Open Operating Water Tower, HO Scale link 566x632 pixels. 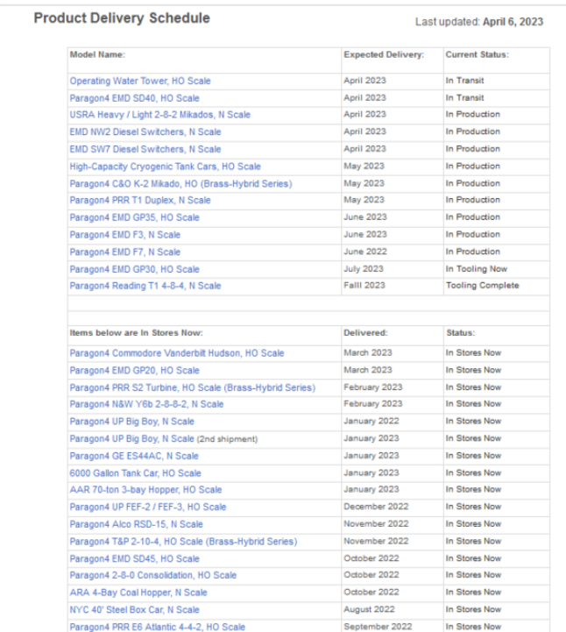(x=140, y=81)
